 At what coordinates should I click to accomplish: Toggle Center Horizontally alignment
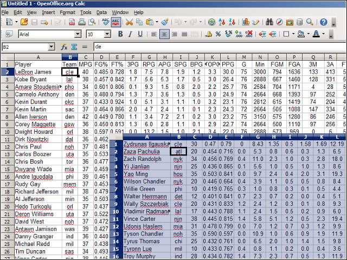[x=164, y=34]
